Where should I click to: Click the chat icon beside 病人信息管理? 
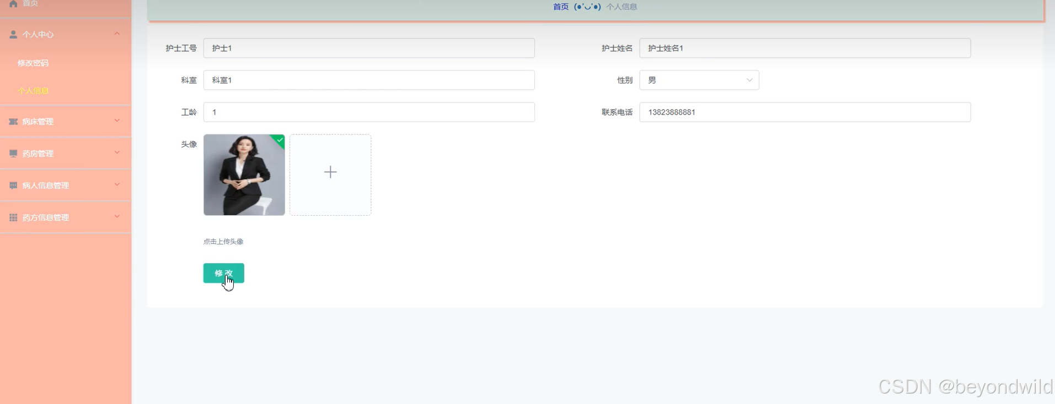pos(13,185)
